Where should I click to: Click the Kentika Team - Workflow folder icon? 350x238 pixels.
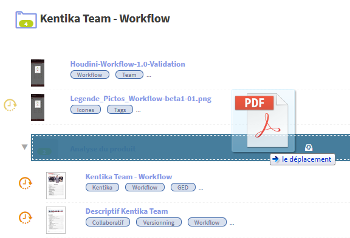click(x=26, y=20)
